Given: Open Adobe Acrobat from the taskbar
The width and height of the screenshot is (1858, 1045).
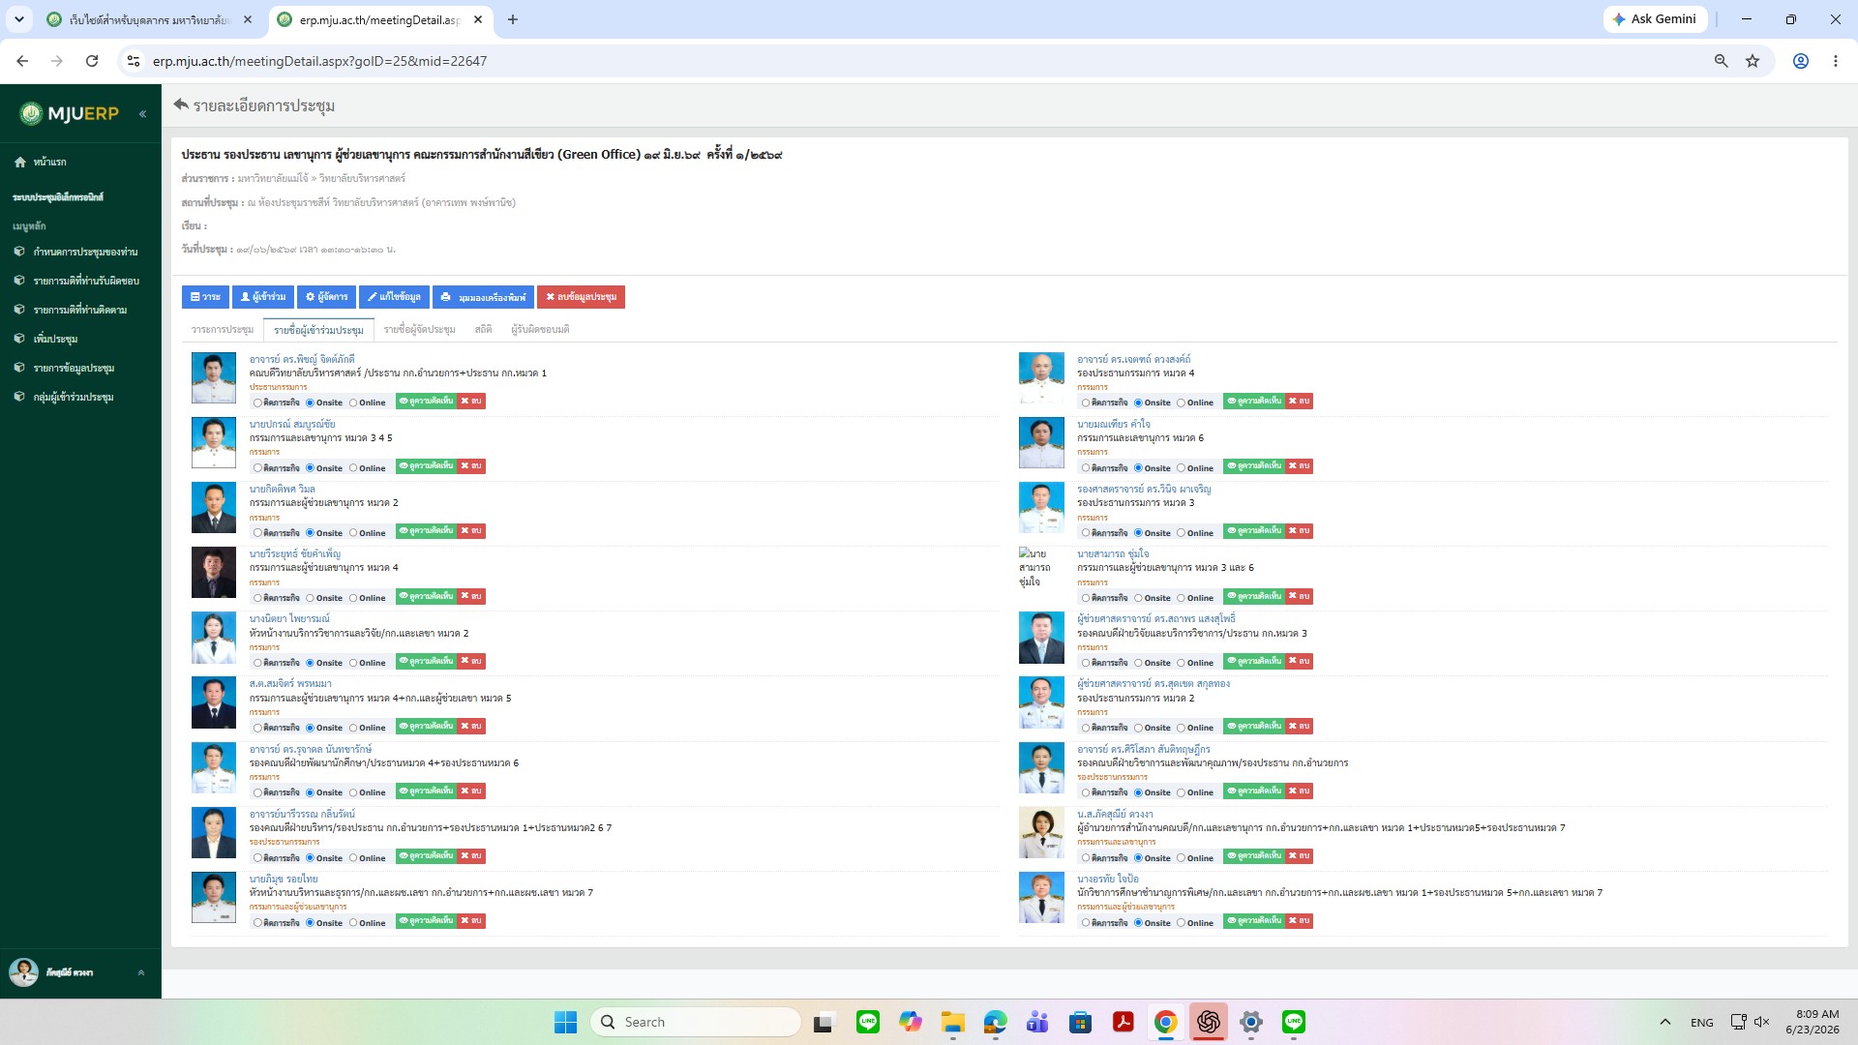Looking at the screenshot, I should point(1123,1022).
